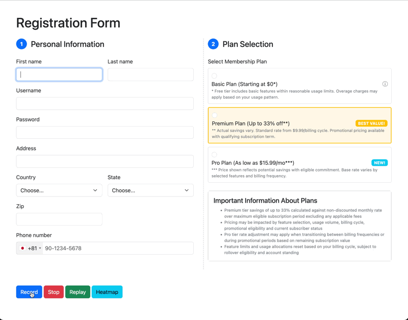Select the Basic Plan radio button
The height and width of the screenshot is (320, 408).
click(x=214, y=76)
